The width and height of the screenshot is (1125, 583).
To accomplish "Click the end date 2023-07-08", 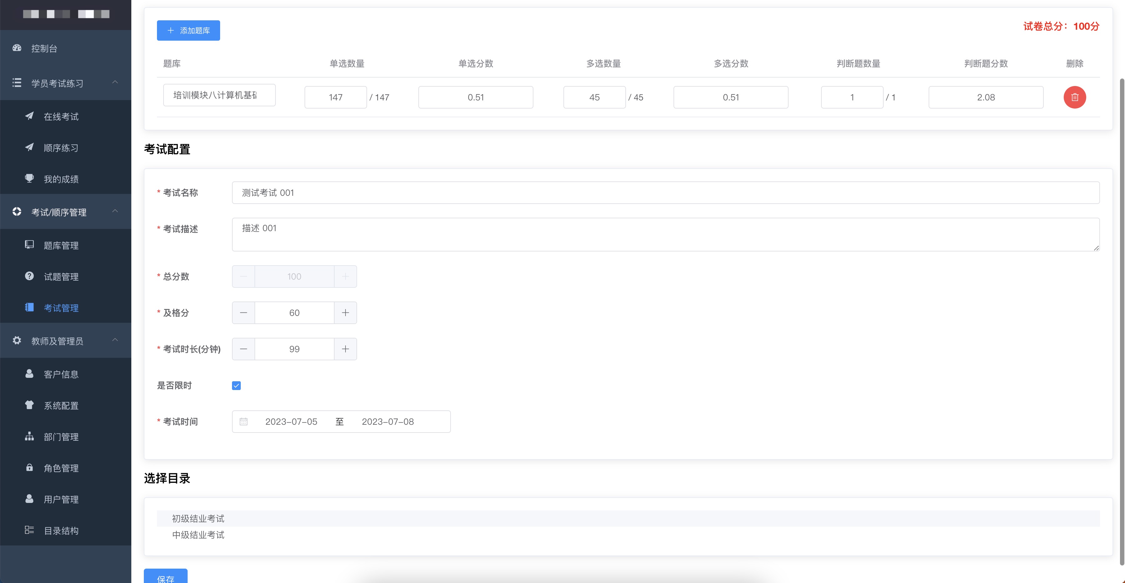I will pyautogui.click(x=388, y=421).
